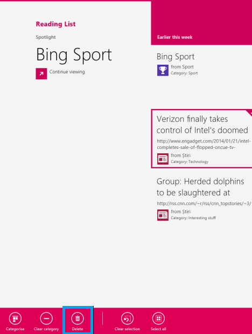Viewport: 252px width, 334px height.
Task: Click the Continue viewing link
Action: point(67,72)
